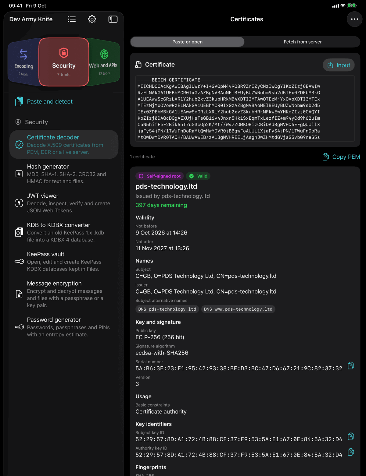The width and height of the screenshot is (366, 476).
Task: Open the KeePass vault tool
Action: coord(64,261)
